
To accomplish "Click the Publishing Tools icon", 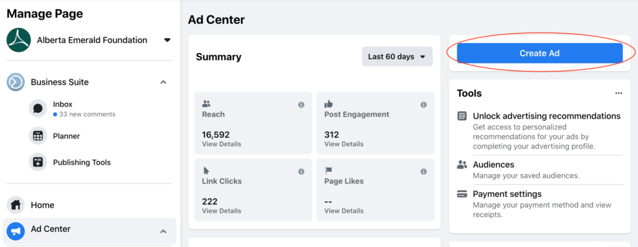I will [38, 162].
